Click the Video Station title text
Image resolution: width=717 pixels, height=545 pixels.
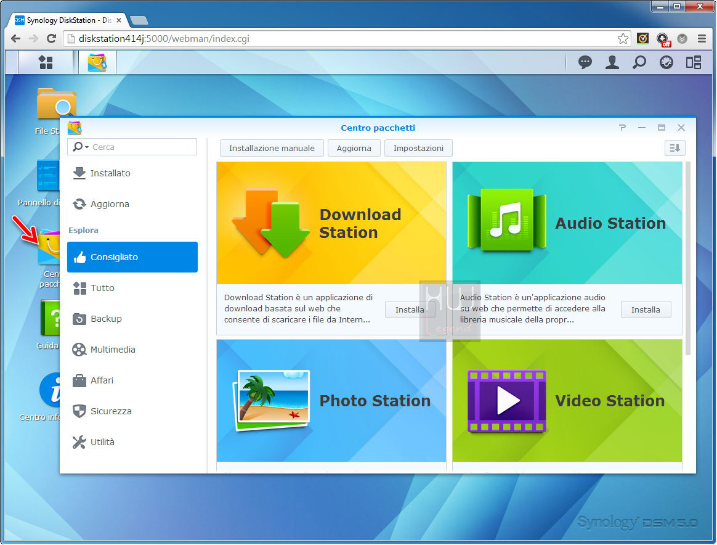point(610,401)
